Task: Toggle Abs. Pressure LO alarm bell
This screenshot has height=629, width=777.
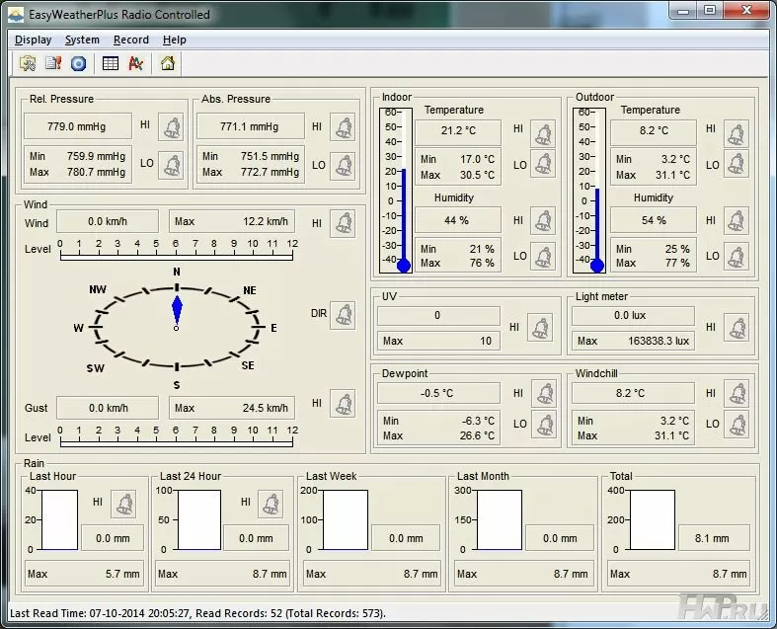Action: (x=343, y=165)
